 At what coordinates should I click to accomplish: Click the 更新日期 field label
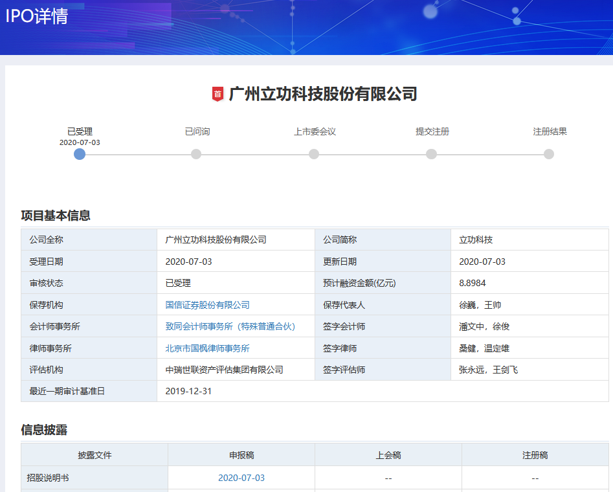click(x=340, y=262)
